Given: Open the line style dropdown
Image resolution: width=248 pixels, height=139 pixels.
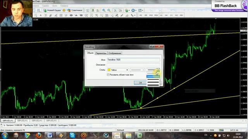Looking at the screenshot, I should click(x=137, y=70).
